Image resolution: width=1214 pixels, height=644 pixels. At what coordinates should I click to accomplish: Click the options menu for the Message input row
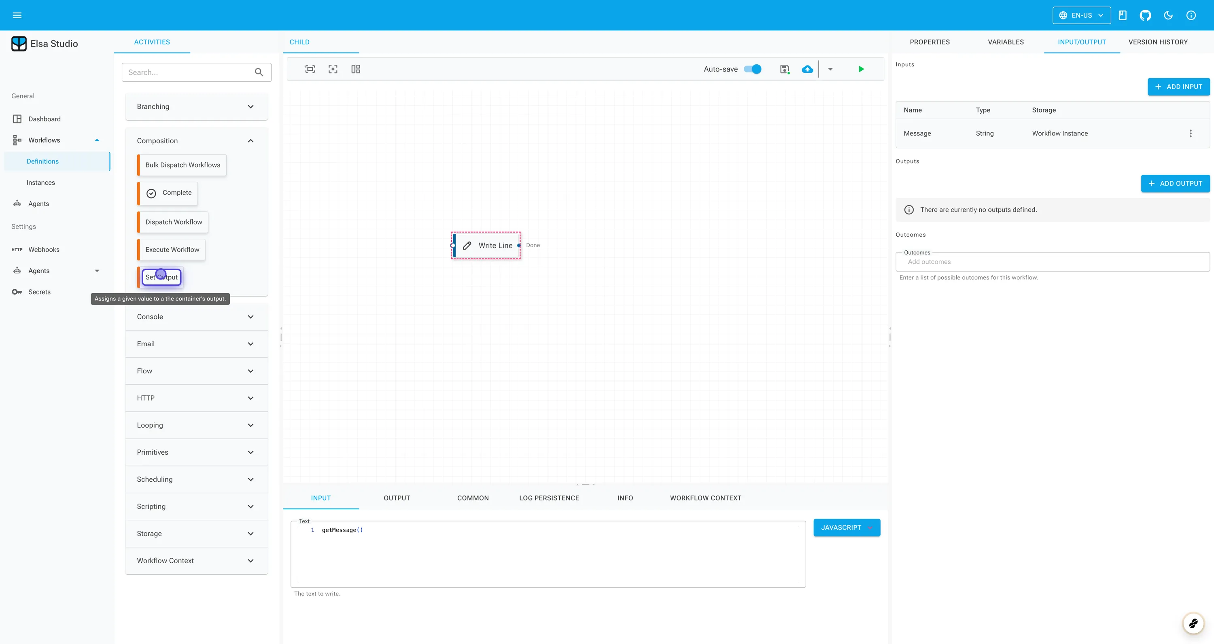tap(1191, 133)
